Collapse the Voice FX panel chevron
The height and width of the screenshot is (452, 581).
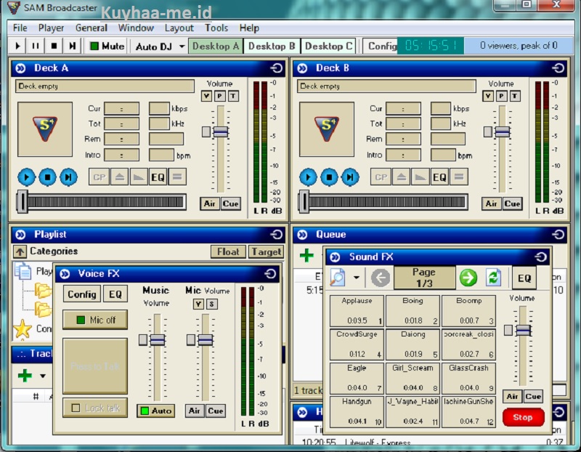(65, 274)
